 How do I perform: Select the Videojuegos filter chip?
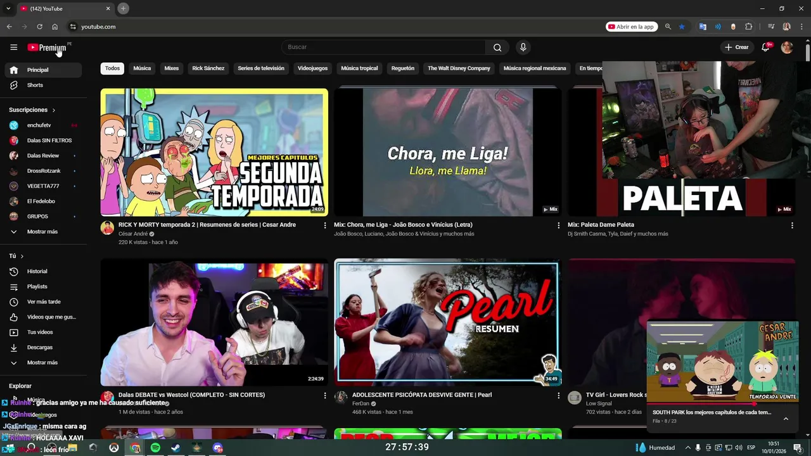312,68
